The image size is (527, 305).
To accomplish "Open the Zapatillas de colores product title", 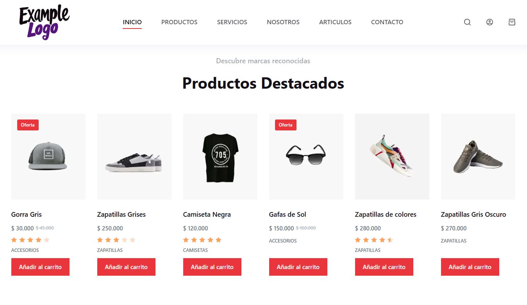I will click(x=386, y=214).
